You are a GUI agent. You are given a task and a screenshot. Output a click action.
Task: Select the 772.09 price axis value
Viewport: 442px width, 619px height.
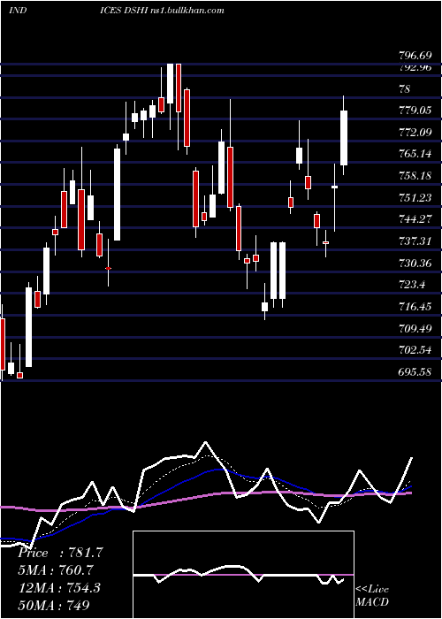tap(415, 133)
